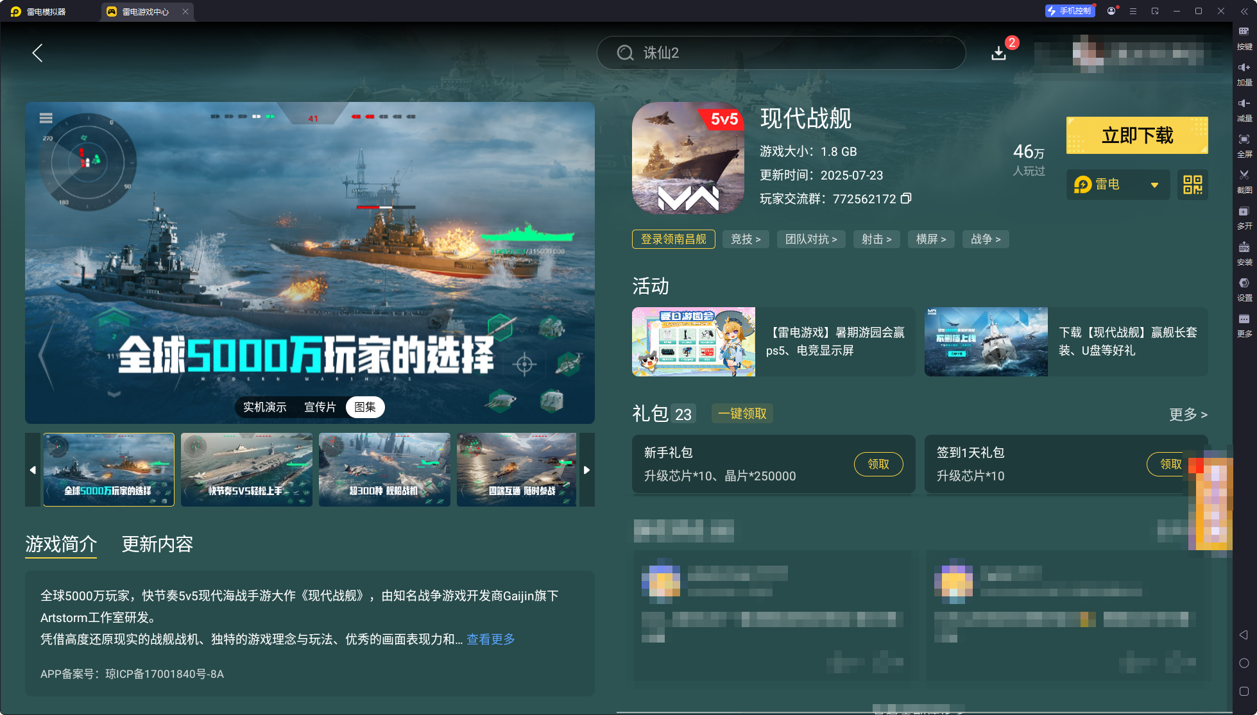Open the 游戏简介 tab
The height and width of the screenshot is (715, 1257).
(x=61, y=544)
